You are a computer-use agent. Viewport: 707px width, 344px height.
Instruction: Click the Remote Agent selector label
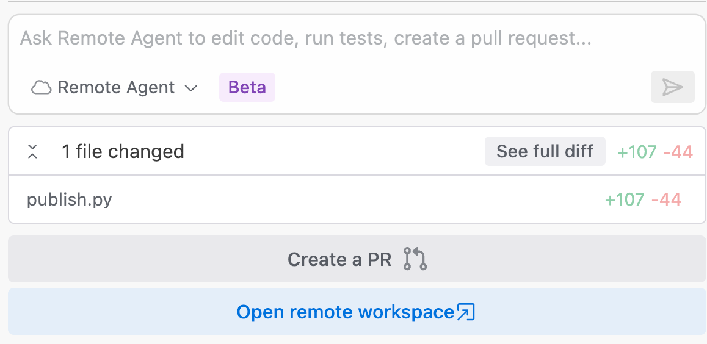(x=116, y=88)
